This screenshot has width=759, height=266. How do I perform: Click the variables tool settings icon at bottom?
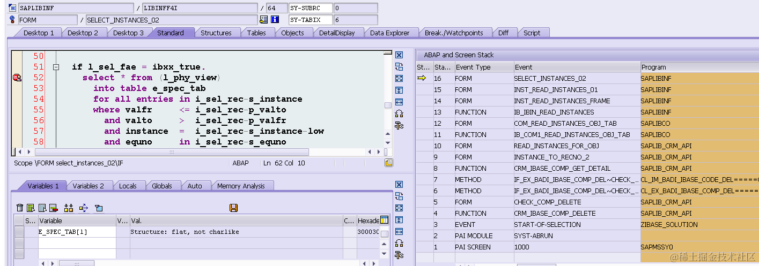tap(399, 255)
